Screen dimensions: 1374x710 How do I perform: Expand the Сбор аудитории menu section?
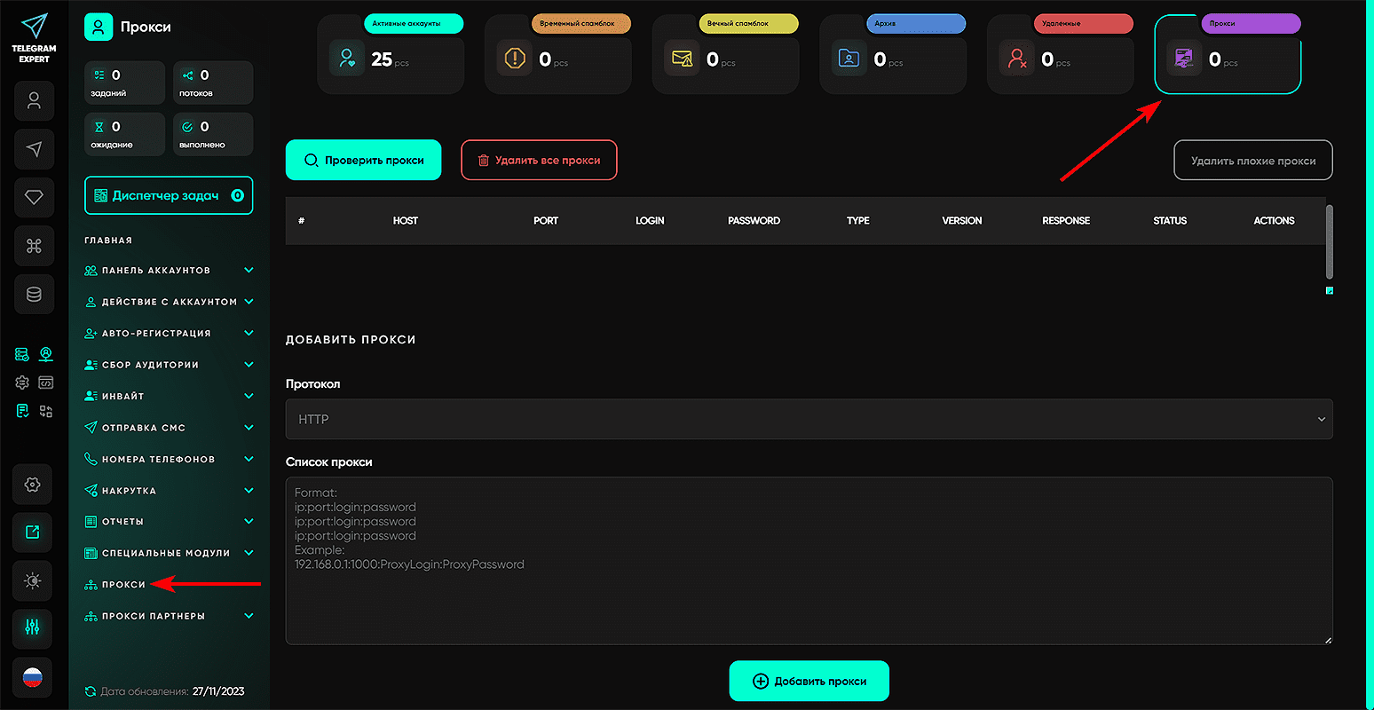pos(169,365)
